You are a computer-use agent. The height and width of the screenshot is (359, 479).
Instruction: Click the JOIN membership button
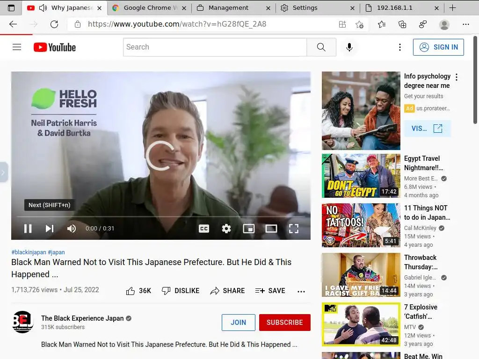(x=238, y=323)
